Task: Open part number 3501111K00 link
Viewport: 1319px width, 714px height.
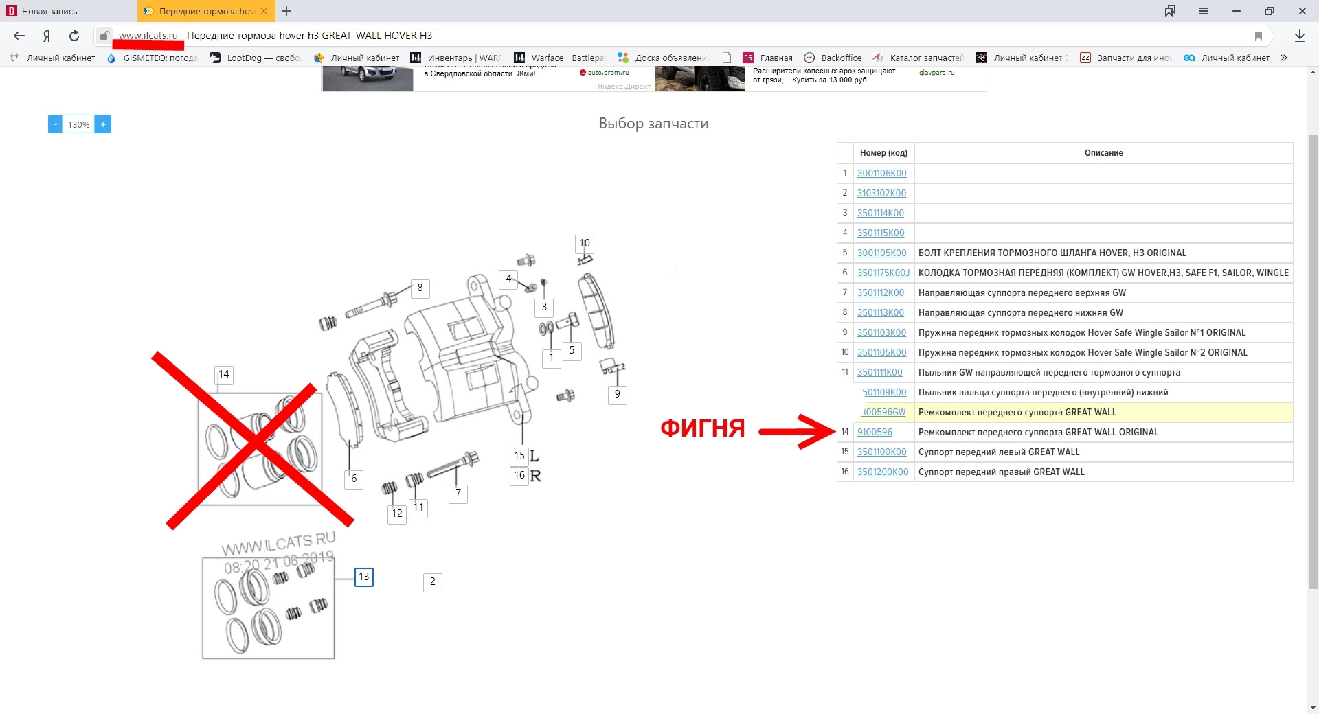Action: point(879,372)
